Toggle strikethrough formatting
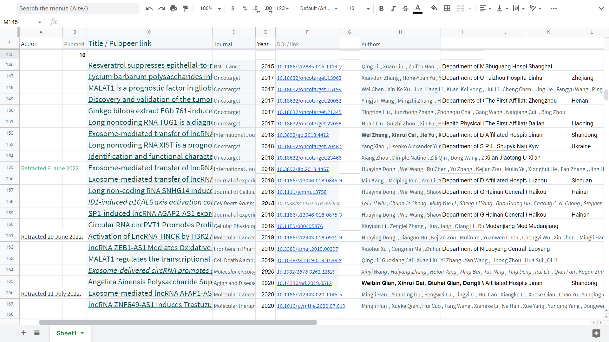 [x=405, y=9]
